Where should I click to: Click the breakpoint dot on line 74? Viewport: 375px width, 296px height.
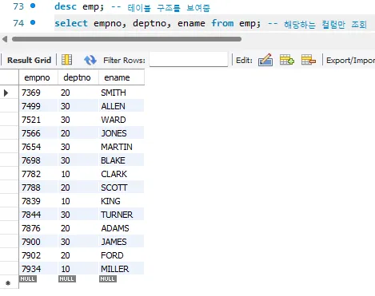click(x=33, y=22)
